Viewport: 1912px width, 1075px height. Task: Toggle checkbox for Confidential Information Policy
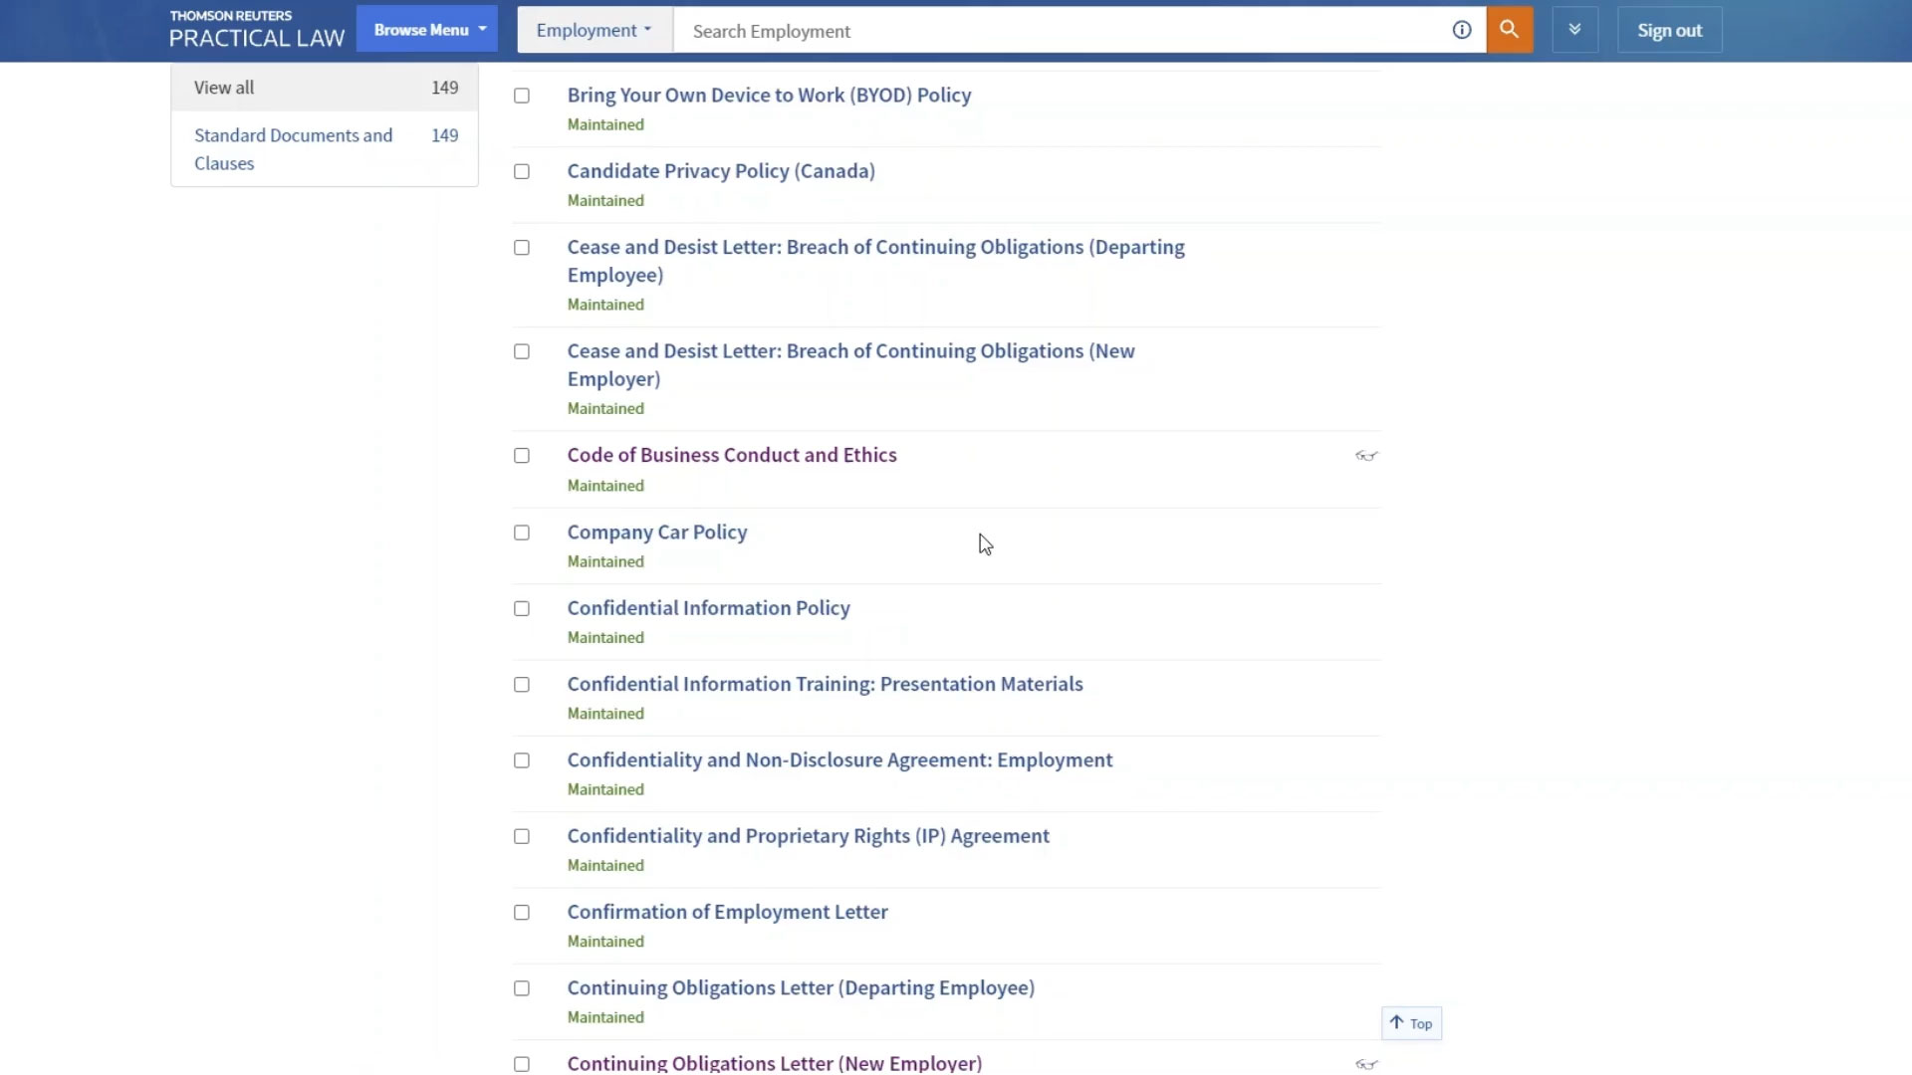(x=522, y=608)
